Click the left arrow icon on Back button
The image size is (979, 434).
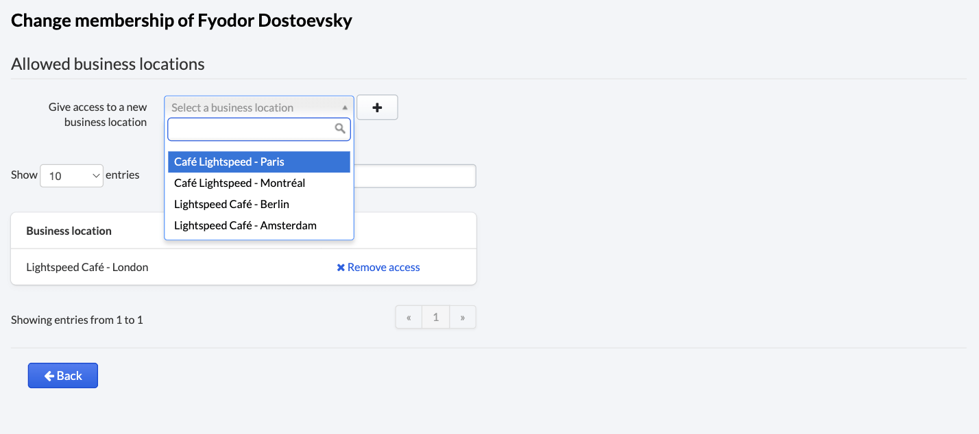pyautogui.click(x=49, y=376)
